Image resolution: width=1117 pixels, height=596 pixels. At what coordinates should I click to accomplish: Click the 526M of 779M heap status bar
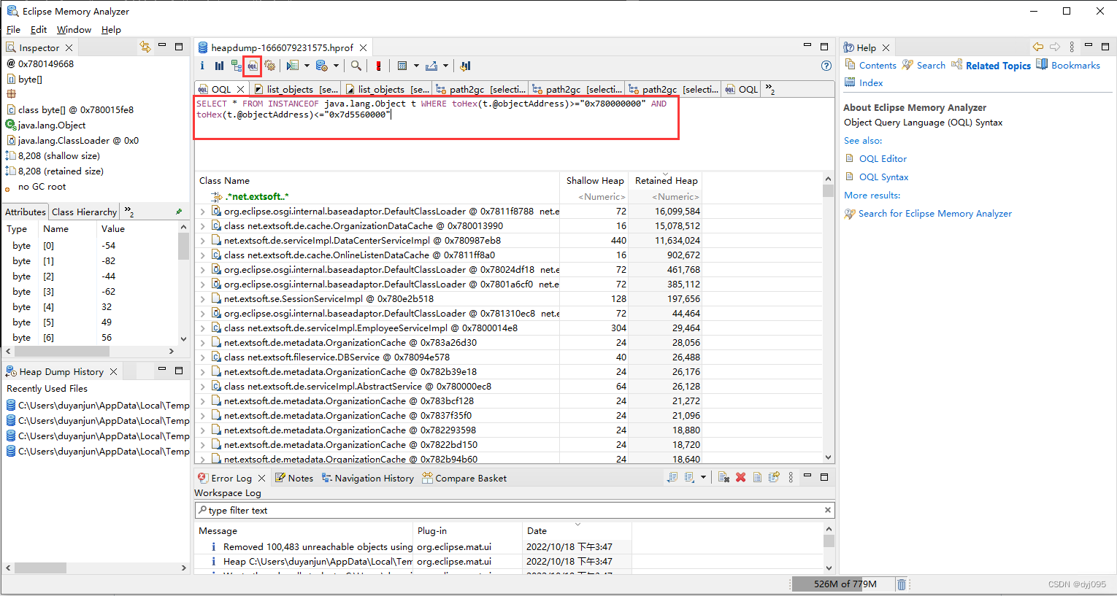coord(845,584)
